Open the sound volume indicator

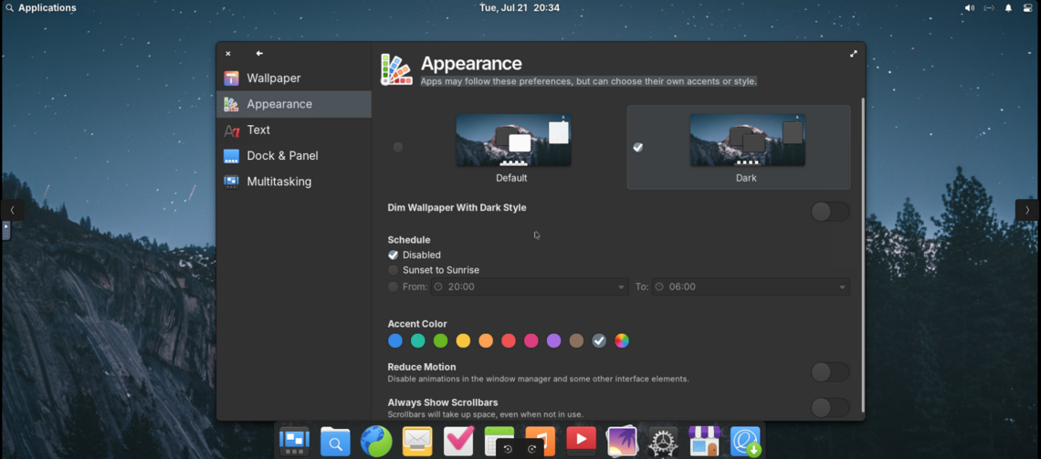pos(969,8)
